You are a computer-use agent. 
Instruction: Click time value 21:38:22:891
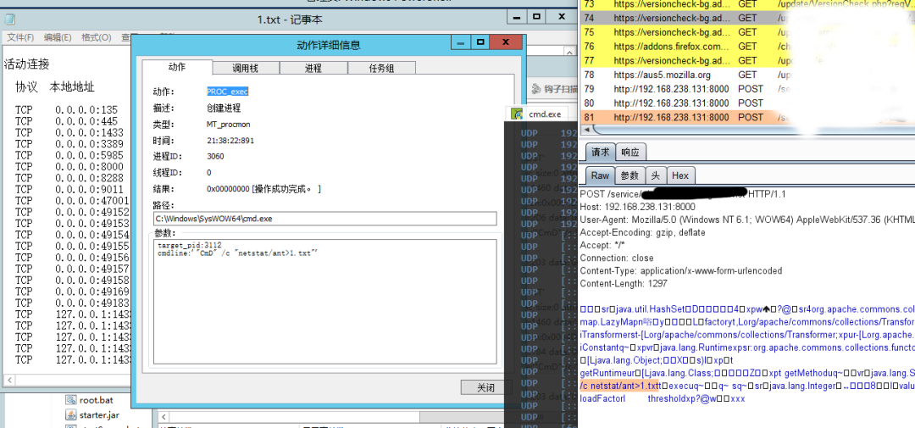click(230, 141)
